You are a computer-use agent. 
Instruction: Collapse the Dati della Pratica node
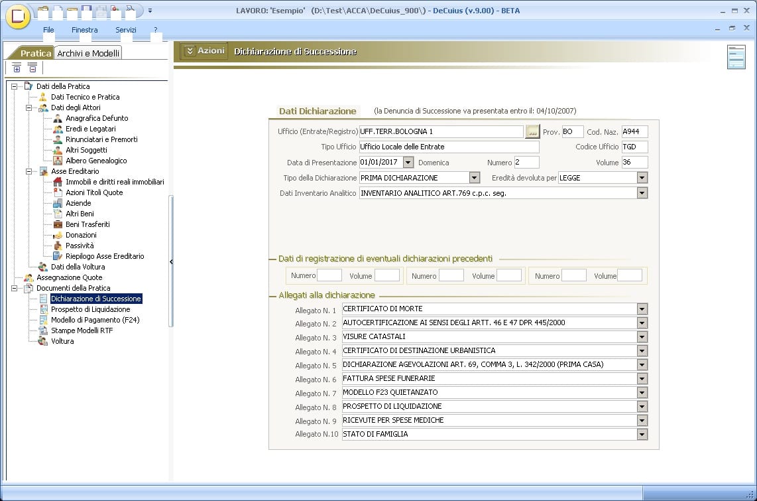[x=14, y=86]
